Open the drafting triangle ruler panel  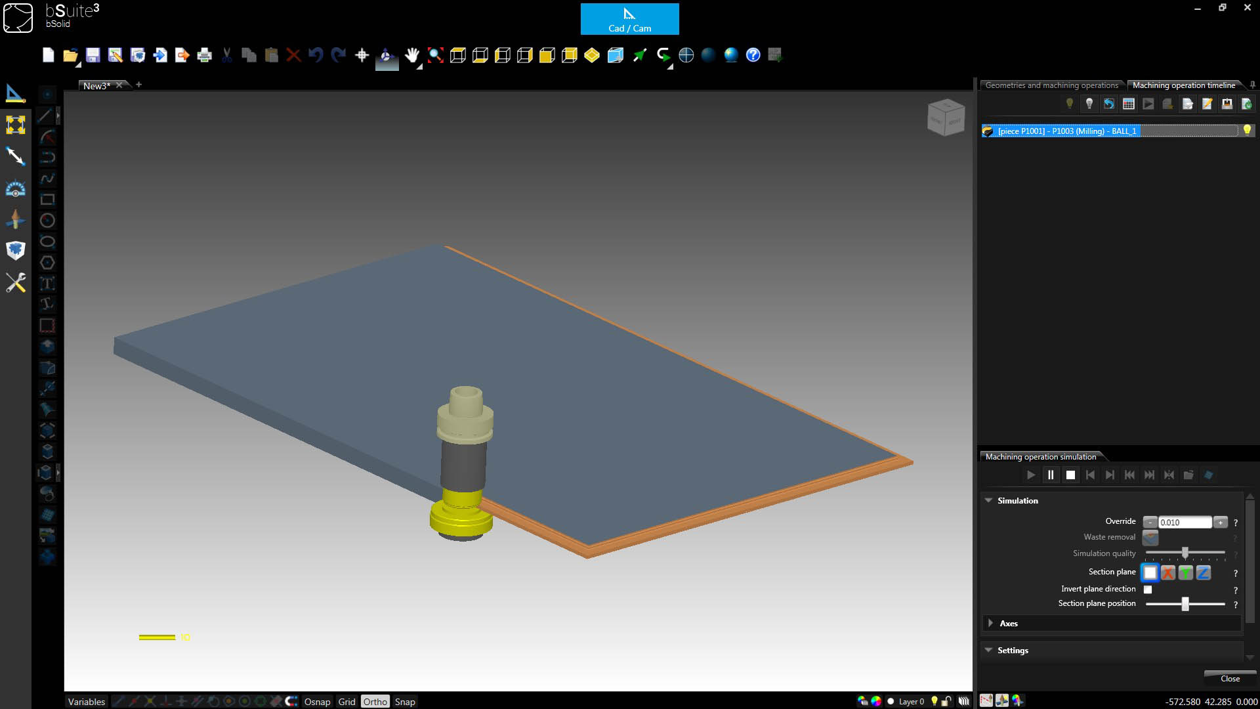pos(15,93)
